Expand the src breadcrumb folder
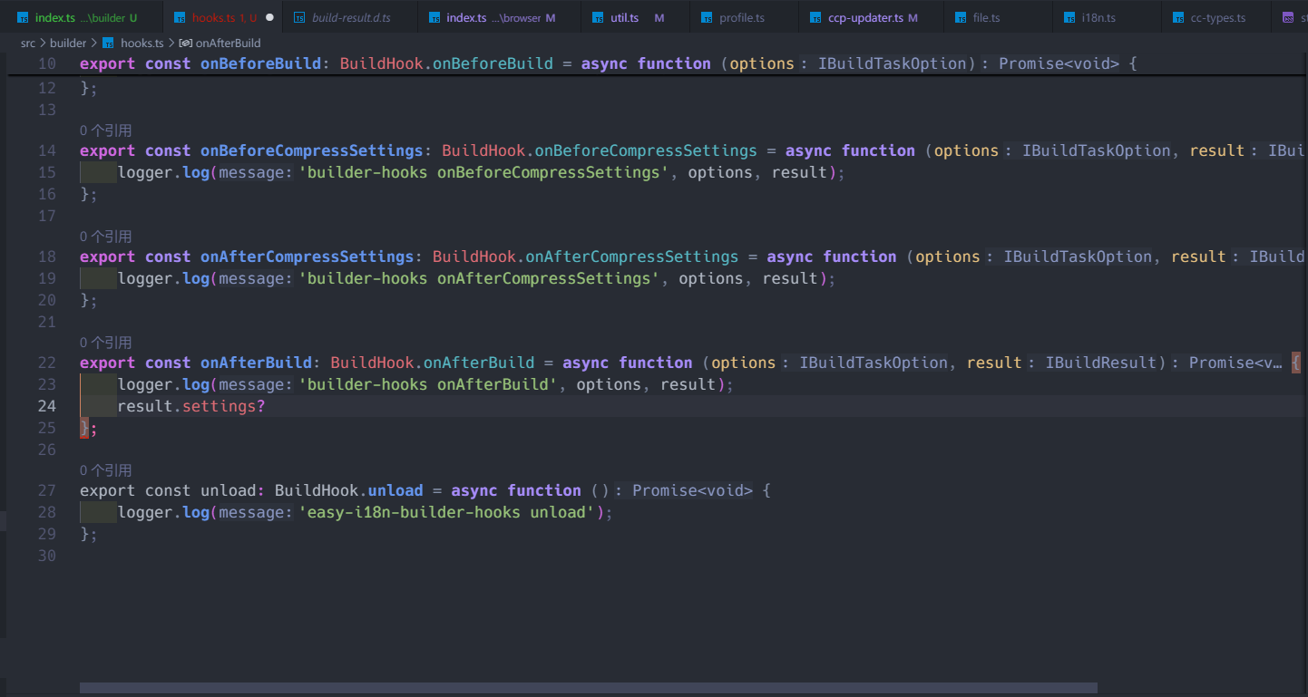The image size is (1308, 697). click(x=28, y=43)
